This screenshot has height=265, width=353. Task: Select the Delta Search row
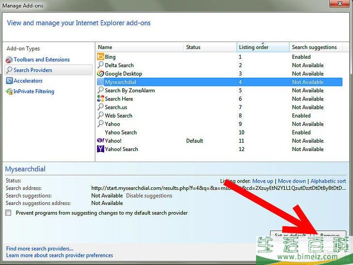(220, 65)
